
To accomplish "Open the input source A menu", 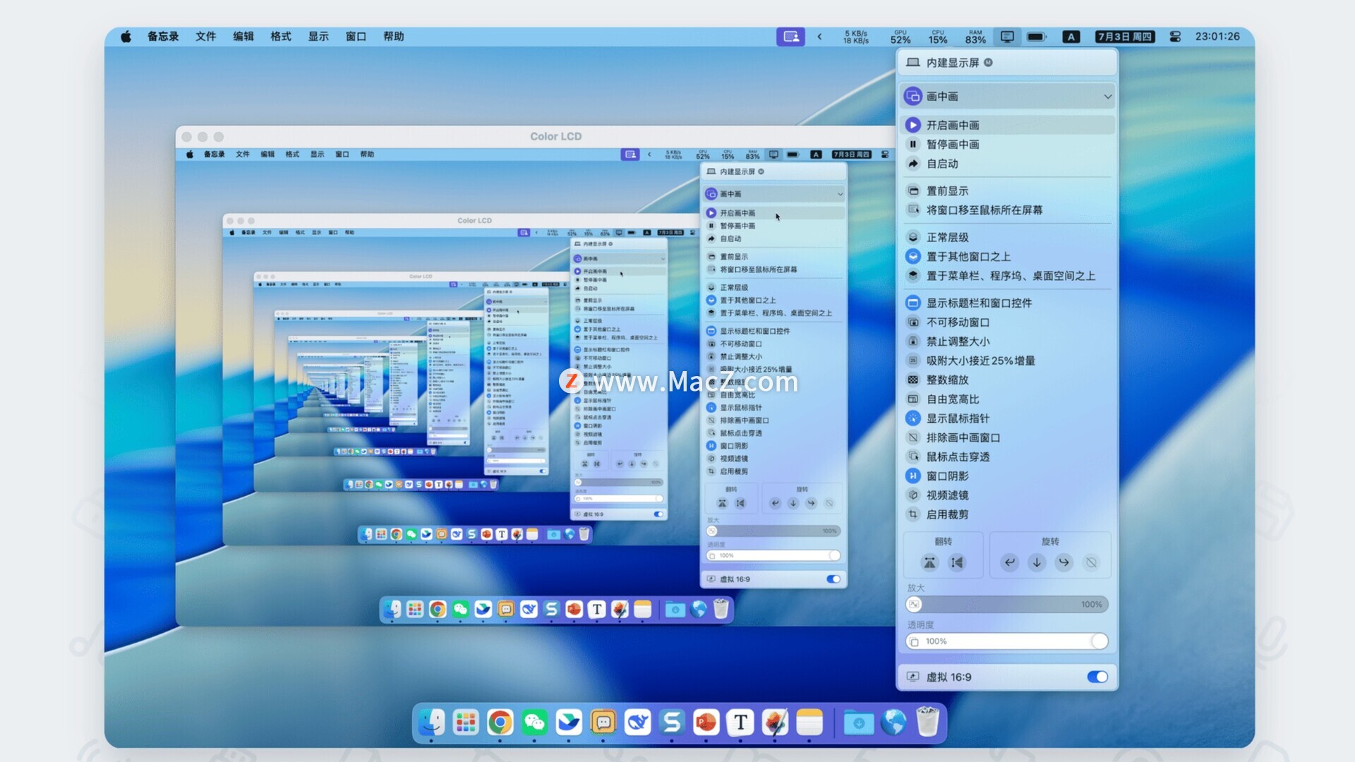I will (1071, 36).
